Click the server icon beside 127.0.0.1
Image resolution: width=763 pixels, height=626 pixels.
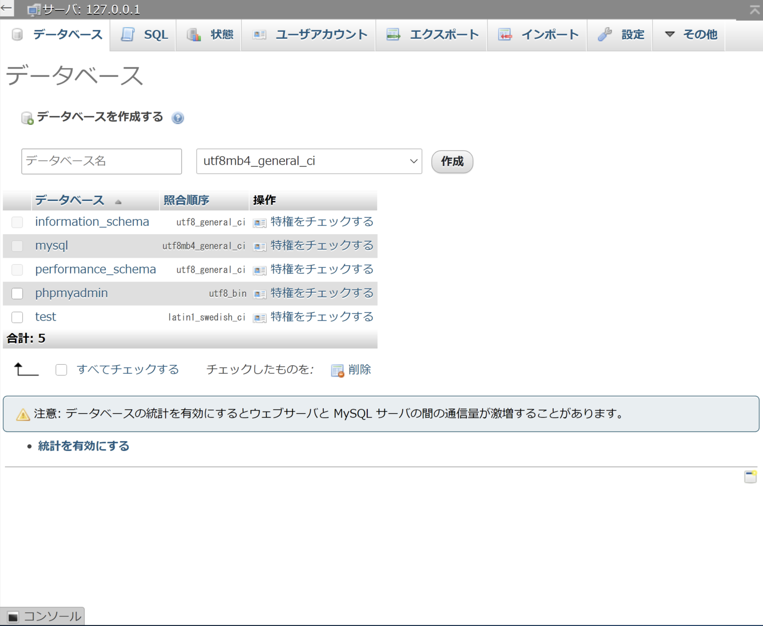34,10
